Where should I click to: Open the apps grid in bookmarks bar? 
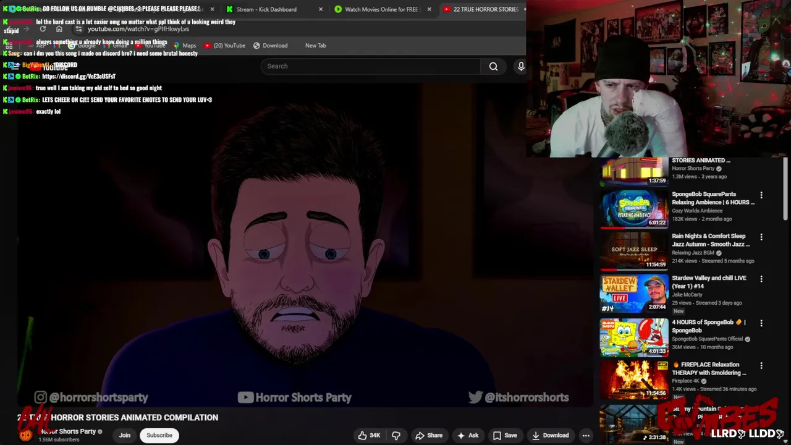[9, 45]
